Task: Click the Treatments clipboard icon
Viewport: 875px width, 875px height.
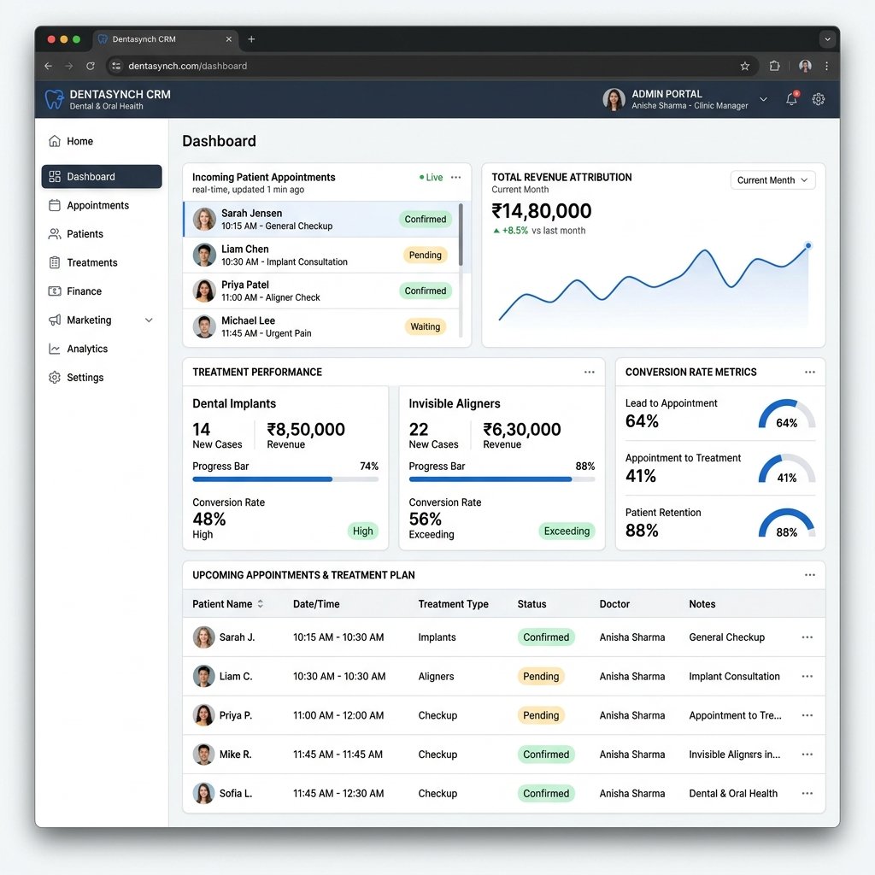Action: 55,262
